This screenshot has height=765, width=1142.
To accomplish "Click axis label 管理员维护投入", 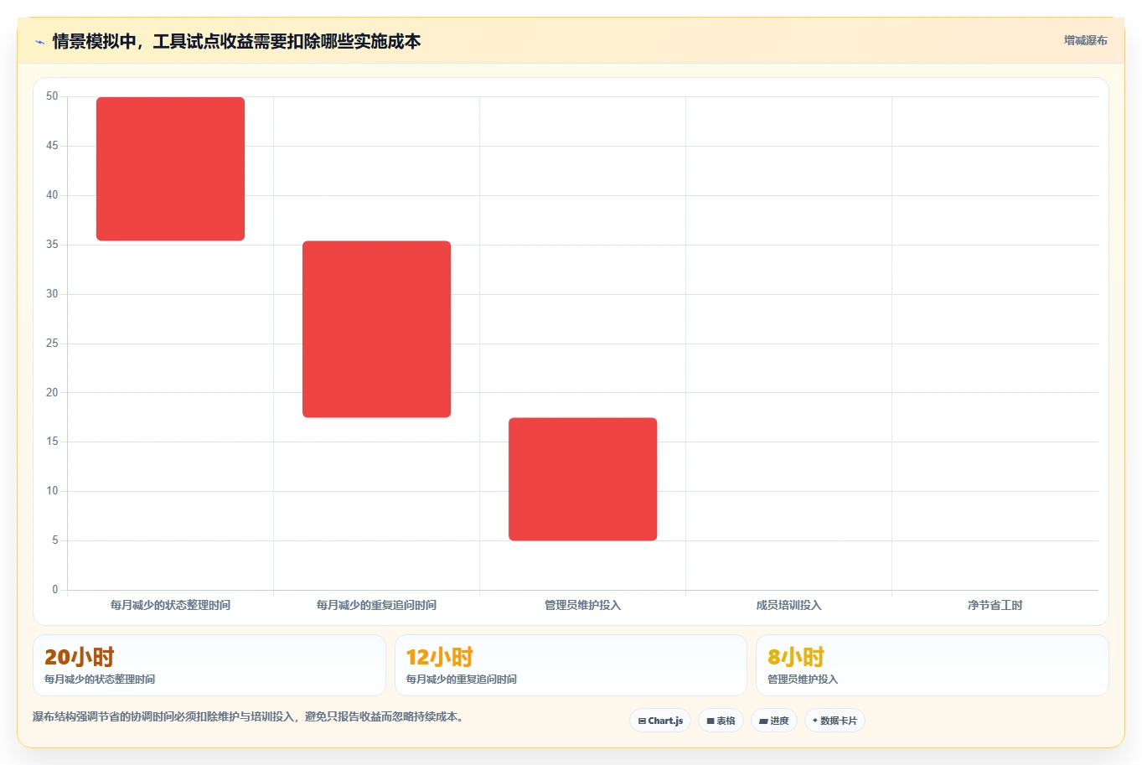I will point(582,605).
